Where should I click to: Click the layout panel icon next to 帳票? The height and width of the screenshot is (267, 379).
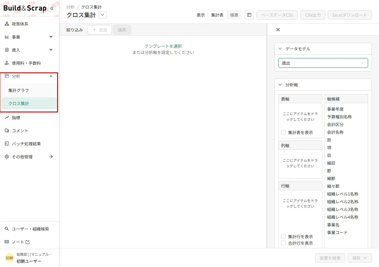[249, 15]
